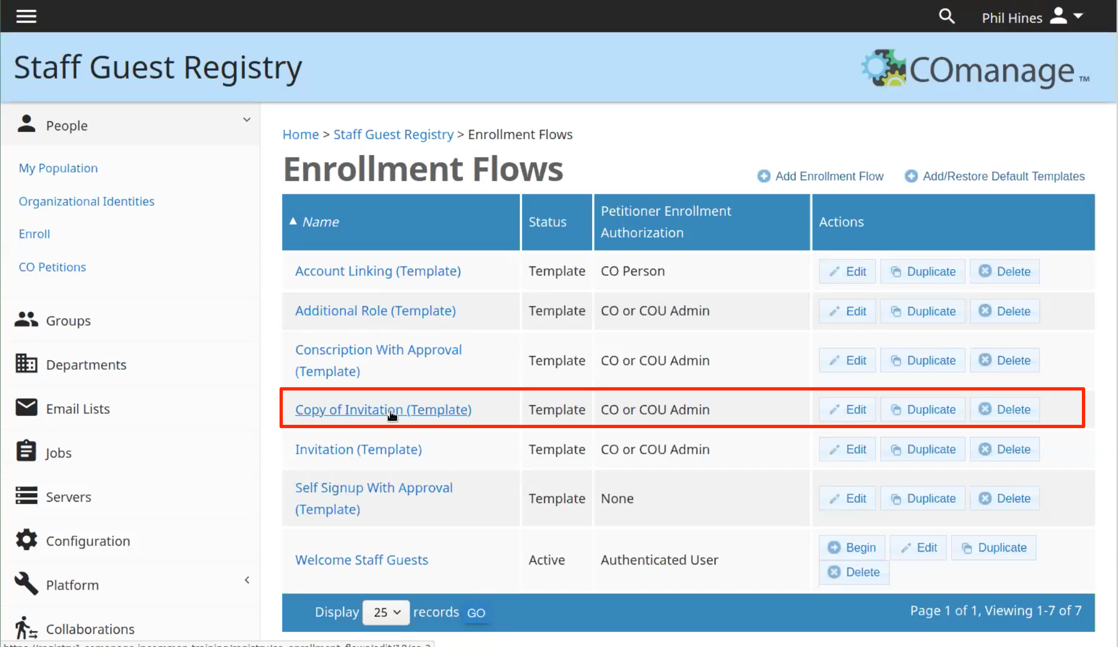Open CO Petitions link
Viewport: 1118px width, 647px height.
coord(52,267)
